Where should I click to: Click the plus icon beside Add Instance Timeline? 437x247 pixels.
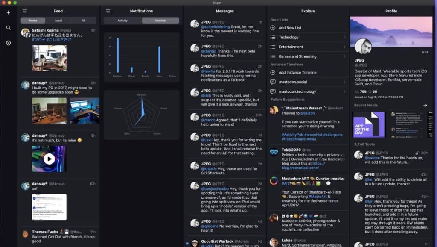click(273, 73)
